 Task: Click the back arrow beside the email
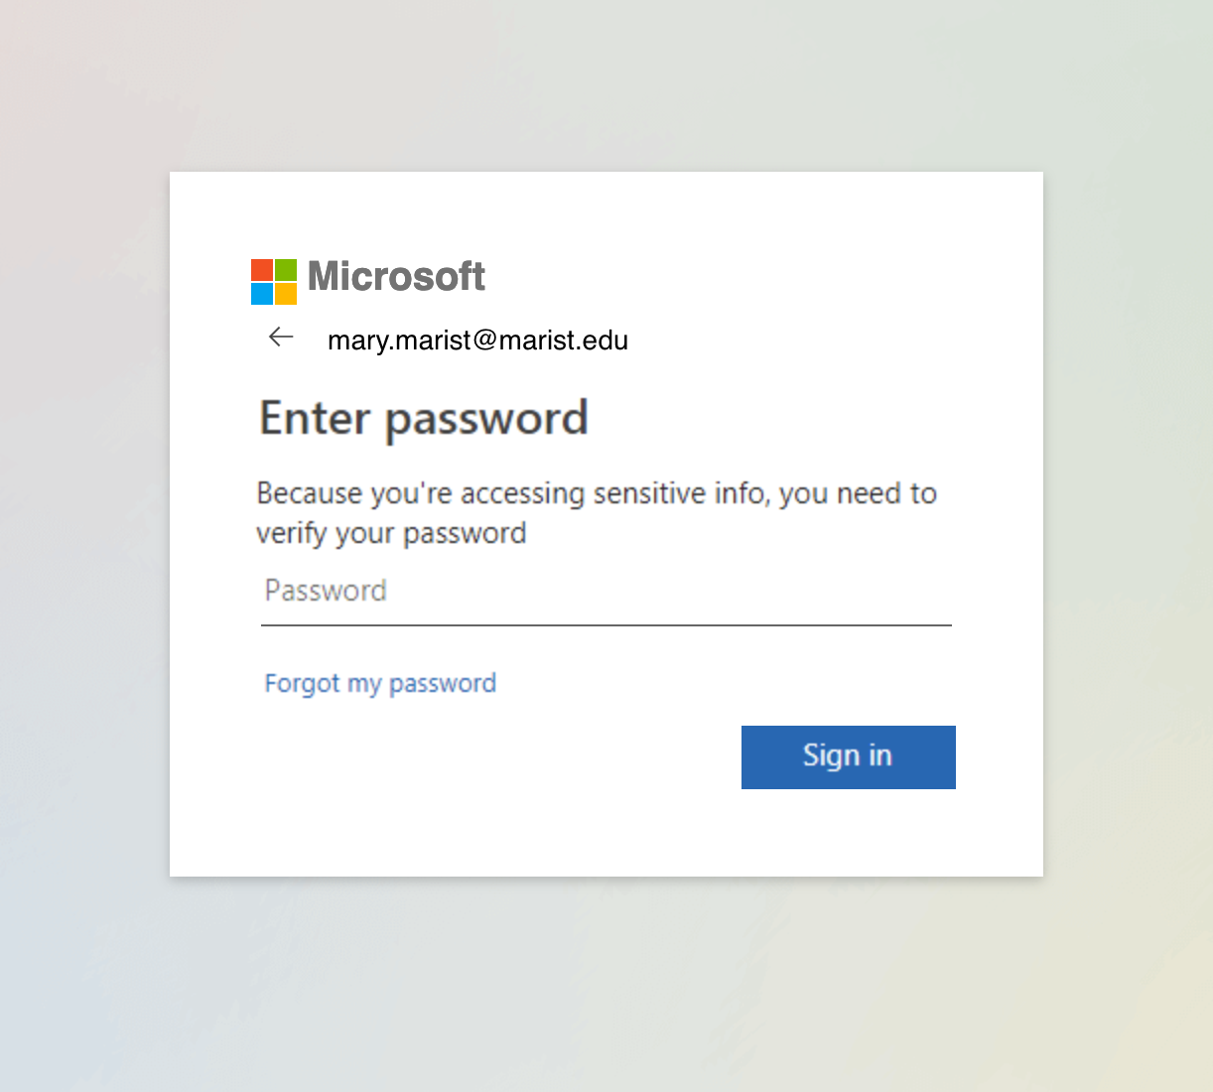pyautogui.click(x=281, y=338)
